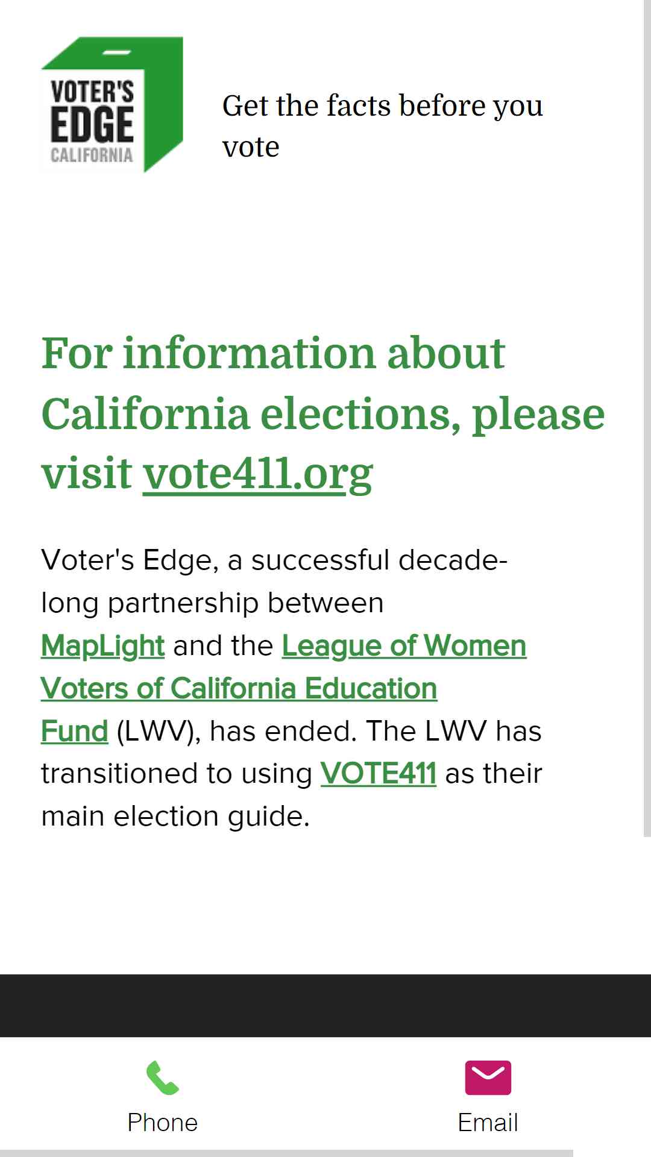Screen dimensions: 651x1157
Task: Open the VOTE411 link in paragraph
Action: (x=378, y=773)
